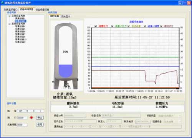Click the stop button beside the port field

click(x=40, y=118)
